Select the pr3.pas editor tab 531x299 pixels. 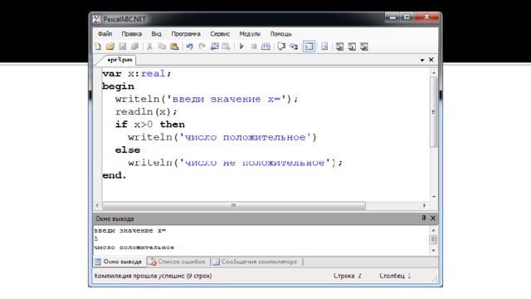point(119,60)
